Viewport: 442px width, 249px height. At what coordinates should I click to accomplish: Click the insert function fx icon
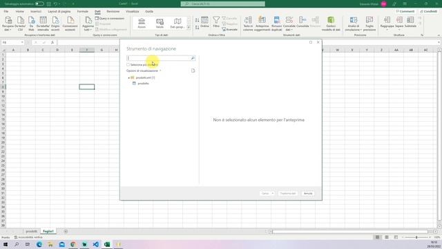(x=52, y=42)
